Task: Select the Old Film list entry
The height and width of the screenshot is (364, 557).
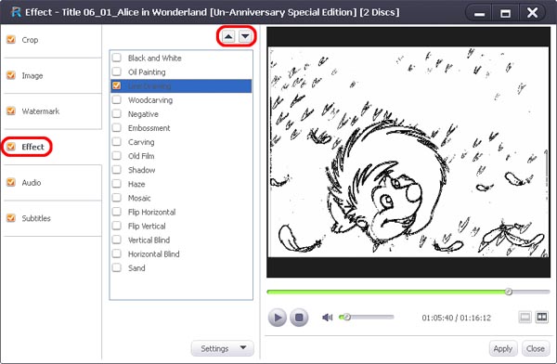Action: 181,156
